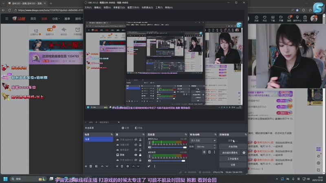The image size is (326, 183).
Task: Open the Windows Start menu
Action: point(6,179)
